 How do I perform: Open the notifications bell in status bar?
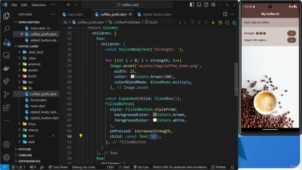tap(233, 167)
